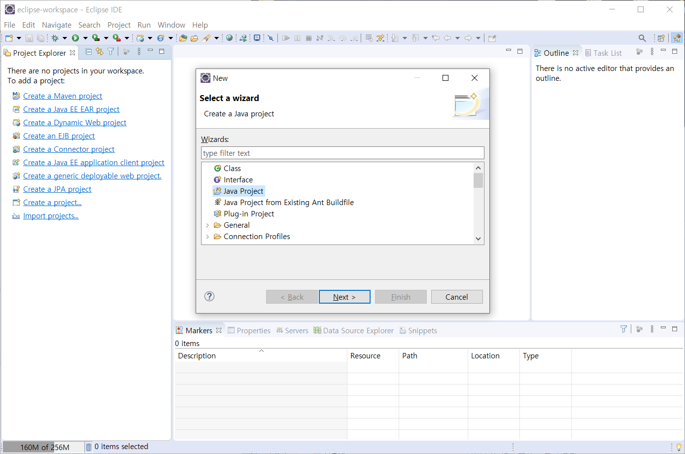Switch to the Data Source Explorer tab

tap(354, 330)
